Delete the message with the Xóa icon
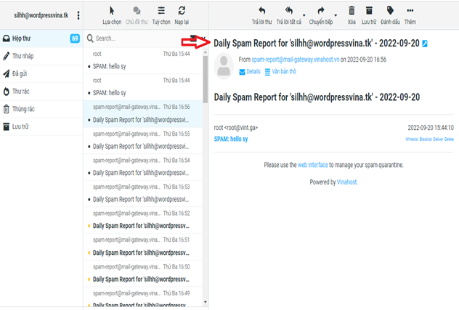459x310 pixels. point(352,11)
